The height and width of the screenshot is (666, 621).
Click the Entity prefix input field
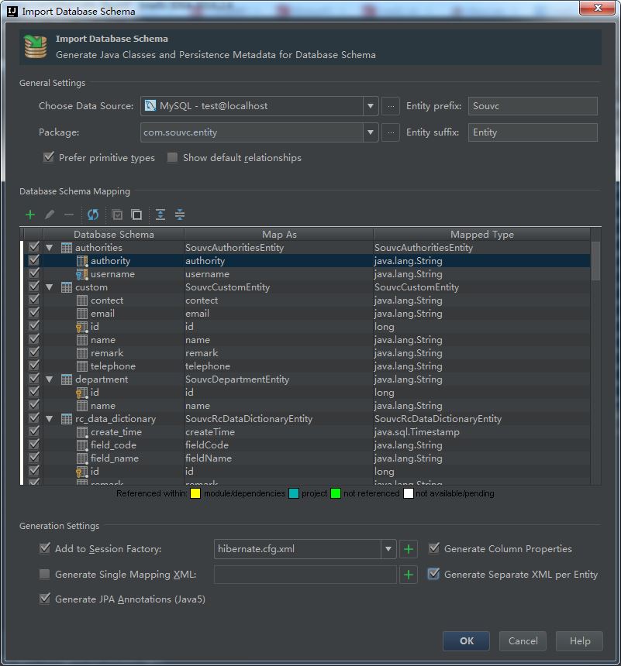pos(533,106)
